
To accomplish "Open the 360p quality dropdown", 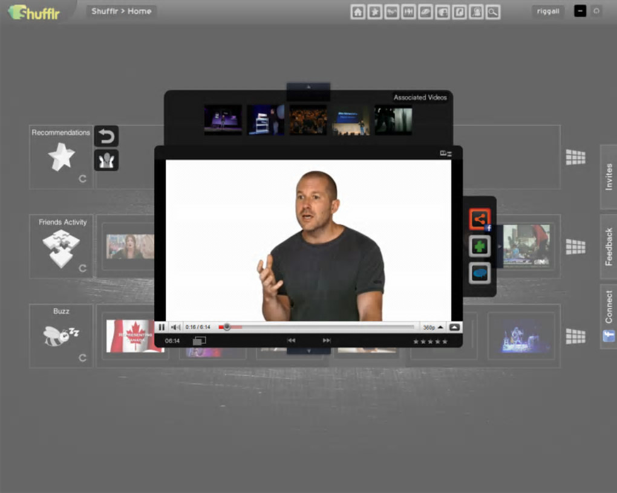I will (x=433, y=327).
